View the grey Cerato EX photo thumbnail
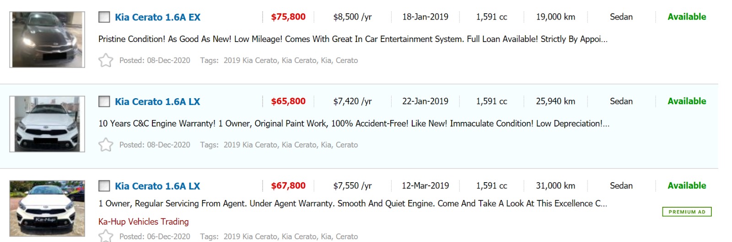 47,40
